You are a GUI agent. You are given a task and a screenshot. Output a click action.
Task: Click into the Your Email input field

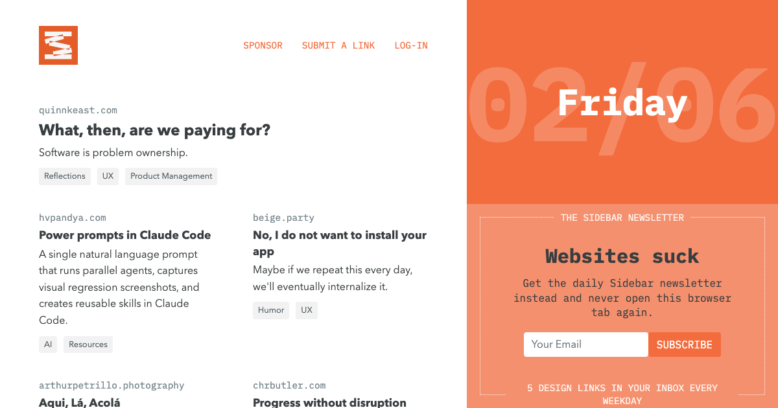coord(585,344)
